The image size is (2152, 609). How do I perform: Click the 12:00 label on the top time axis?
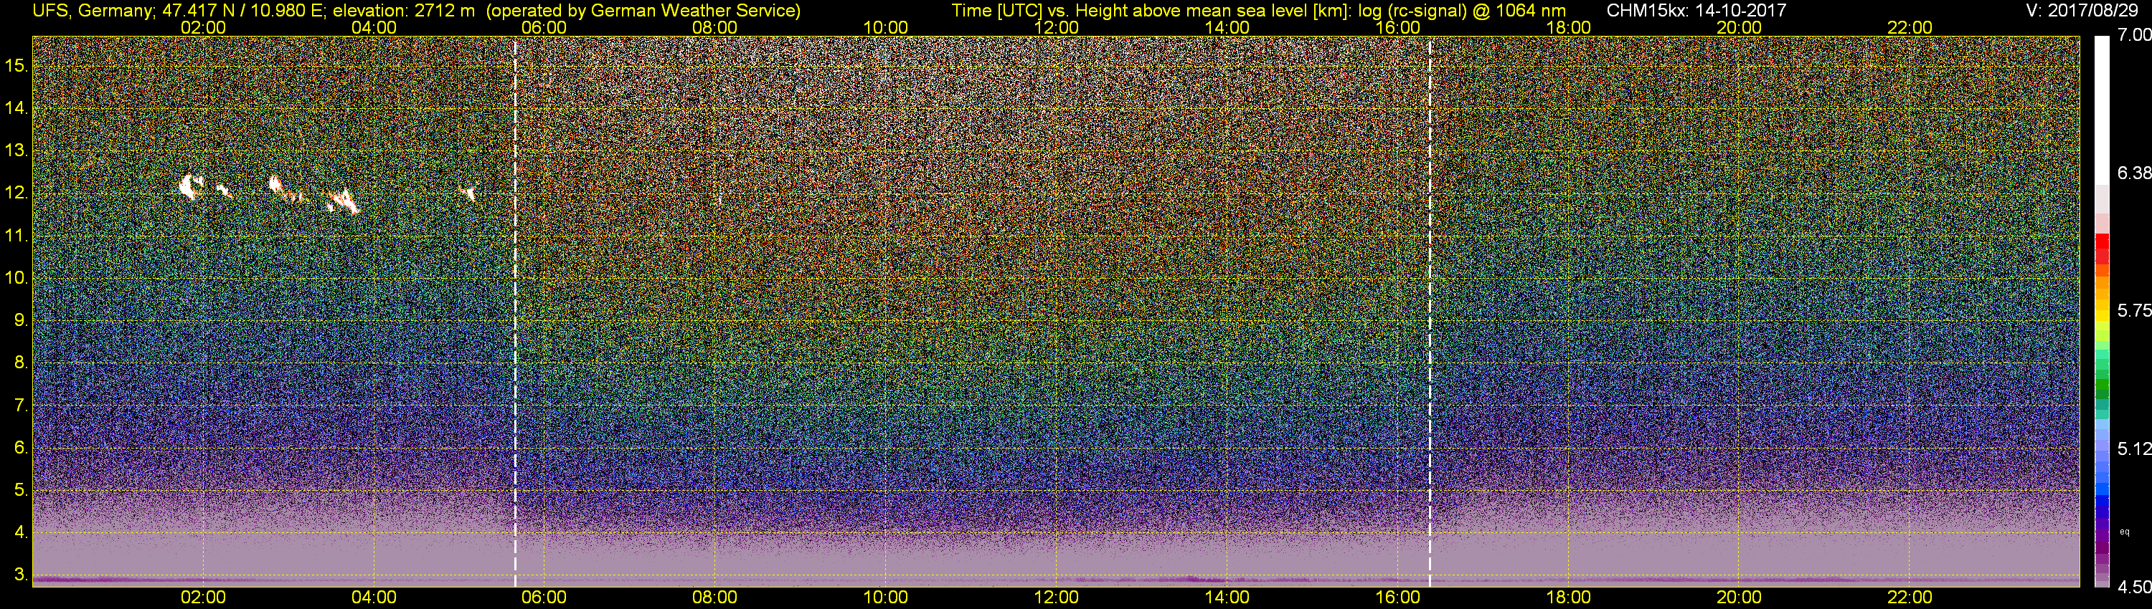coord(1056,27)
